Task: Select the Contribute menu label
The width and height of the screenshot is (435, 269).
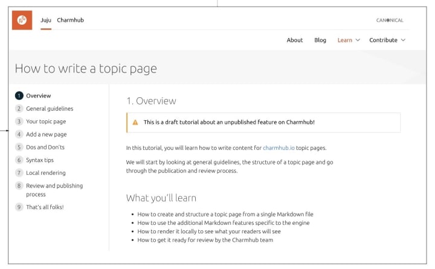Action: 383,40
